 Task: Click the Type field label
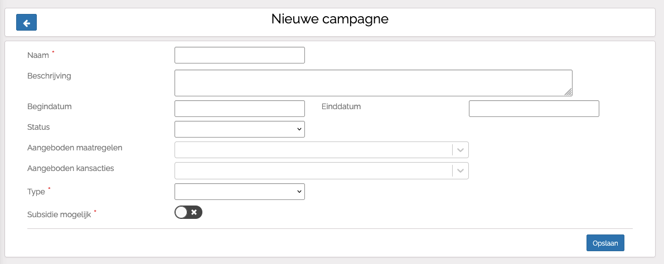click(x=36, y=192)
